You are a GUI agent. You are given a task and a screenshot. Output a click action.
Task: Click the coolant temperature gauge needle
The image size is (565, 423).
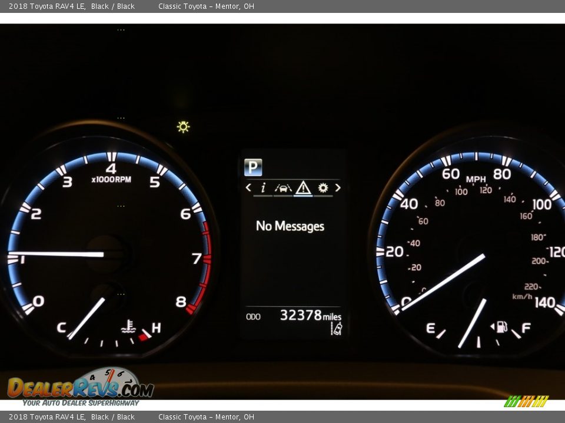click(x=87, y=318)
